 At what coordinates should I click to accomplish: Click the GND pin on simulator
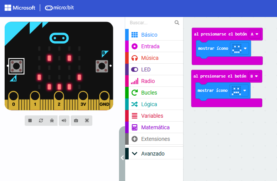pyautogui.click(x=104, y=101)
